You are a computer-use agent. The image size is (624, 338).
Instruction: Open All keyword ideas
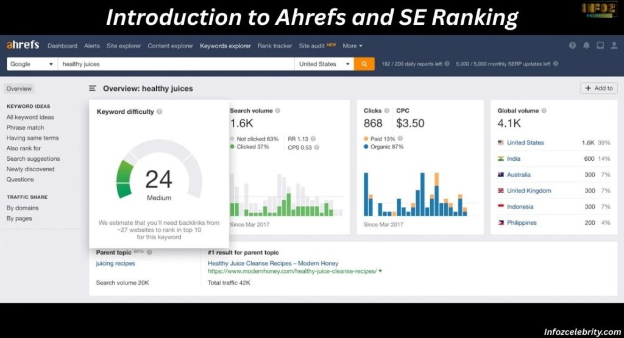click(30, 118)
